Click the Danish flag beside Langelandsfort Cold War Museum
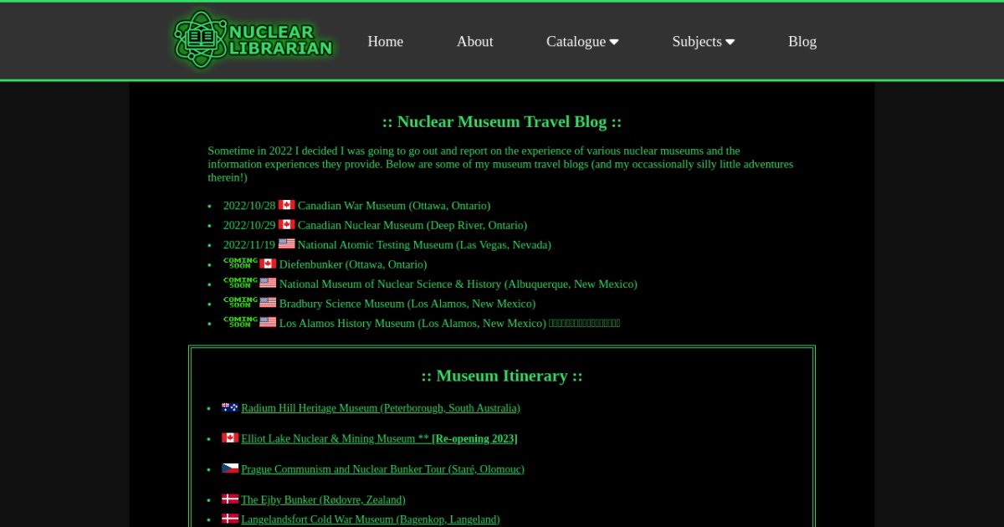Image resolution: width=1004 pixels, height=527 pixels. (x=230, y=518)
